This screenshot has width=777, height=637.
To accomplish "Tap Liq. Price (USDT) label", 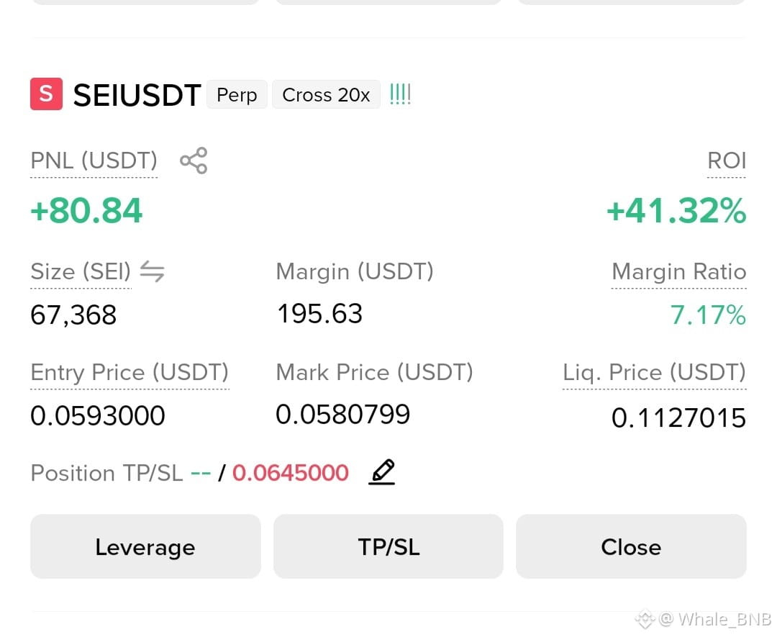I will pyautogui.click(x=654, y=373).
